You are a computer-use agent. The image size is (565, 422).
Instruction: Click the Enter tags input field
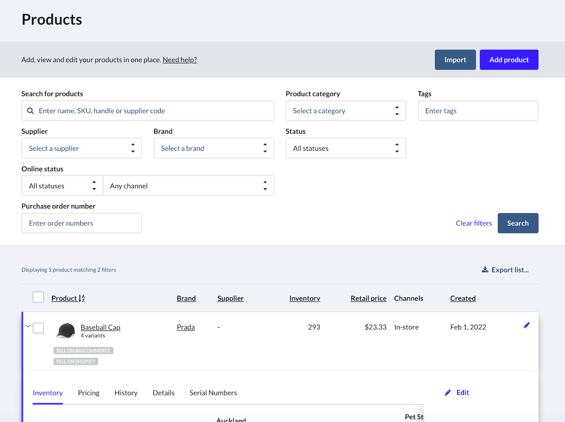pos(478,111)
